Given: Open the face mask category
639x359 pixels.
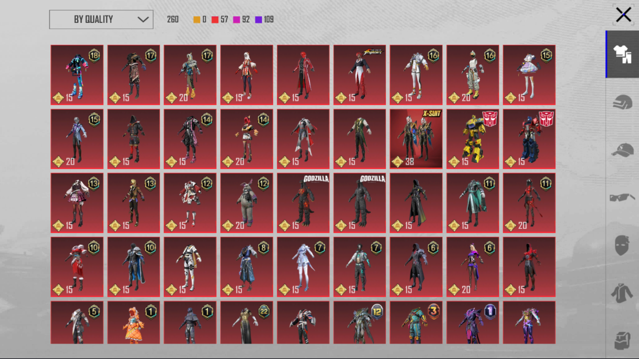Looking at the screenshot, I should coord(622,245).
